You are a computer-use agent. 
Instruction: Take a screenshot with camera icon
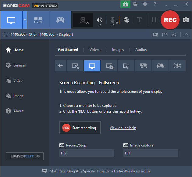[x=186, y=20]
